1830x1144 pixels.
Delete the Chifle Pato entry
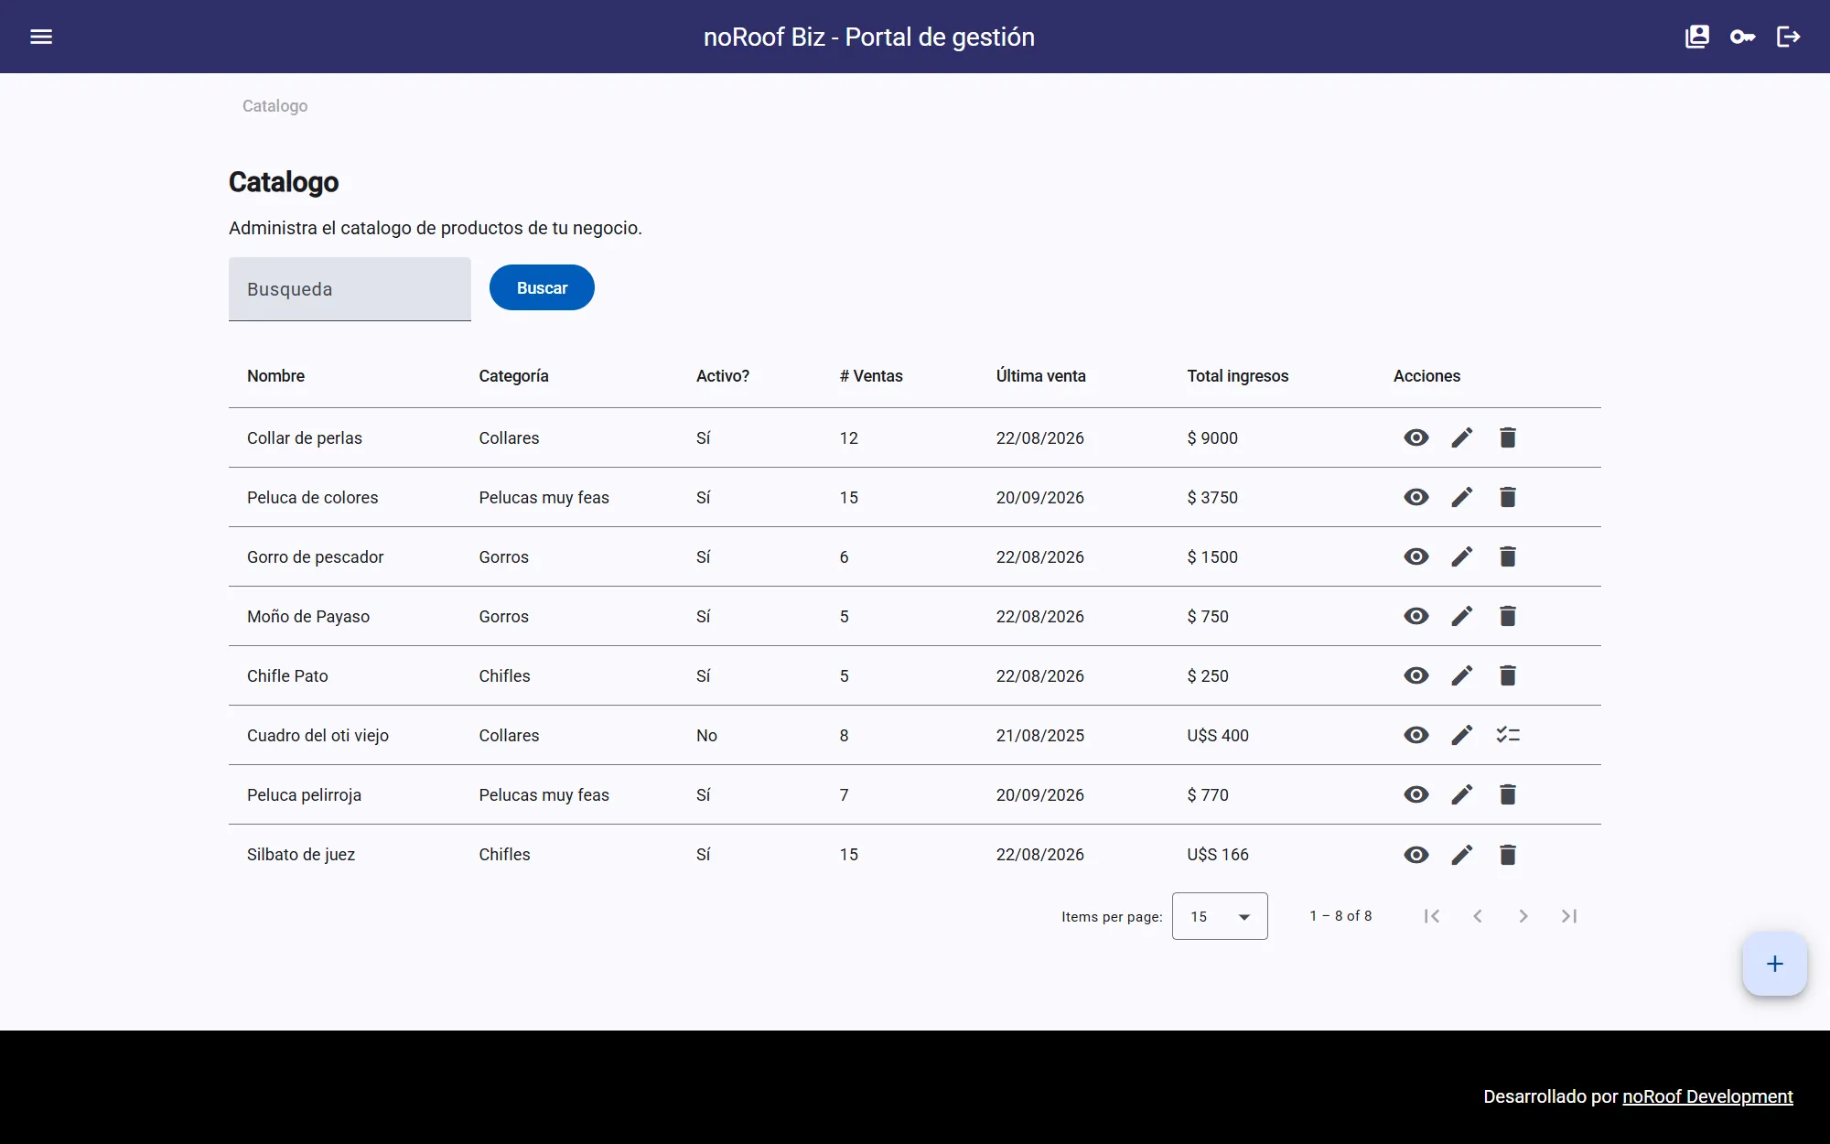(x=1508, y=675)
